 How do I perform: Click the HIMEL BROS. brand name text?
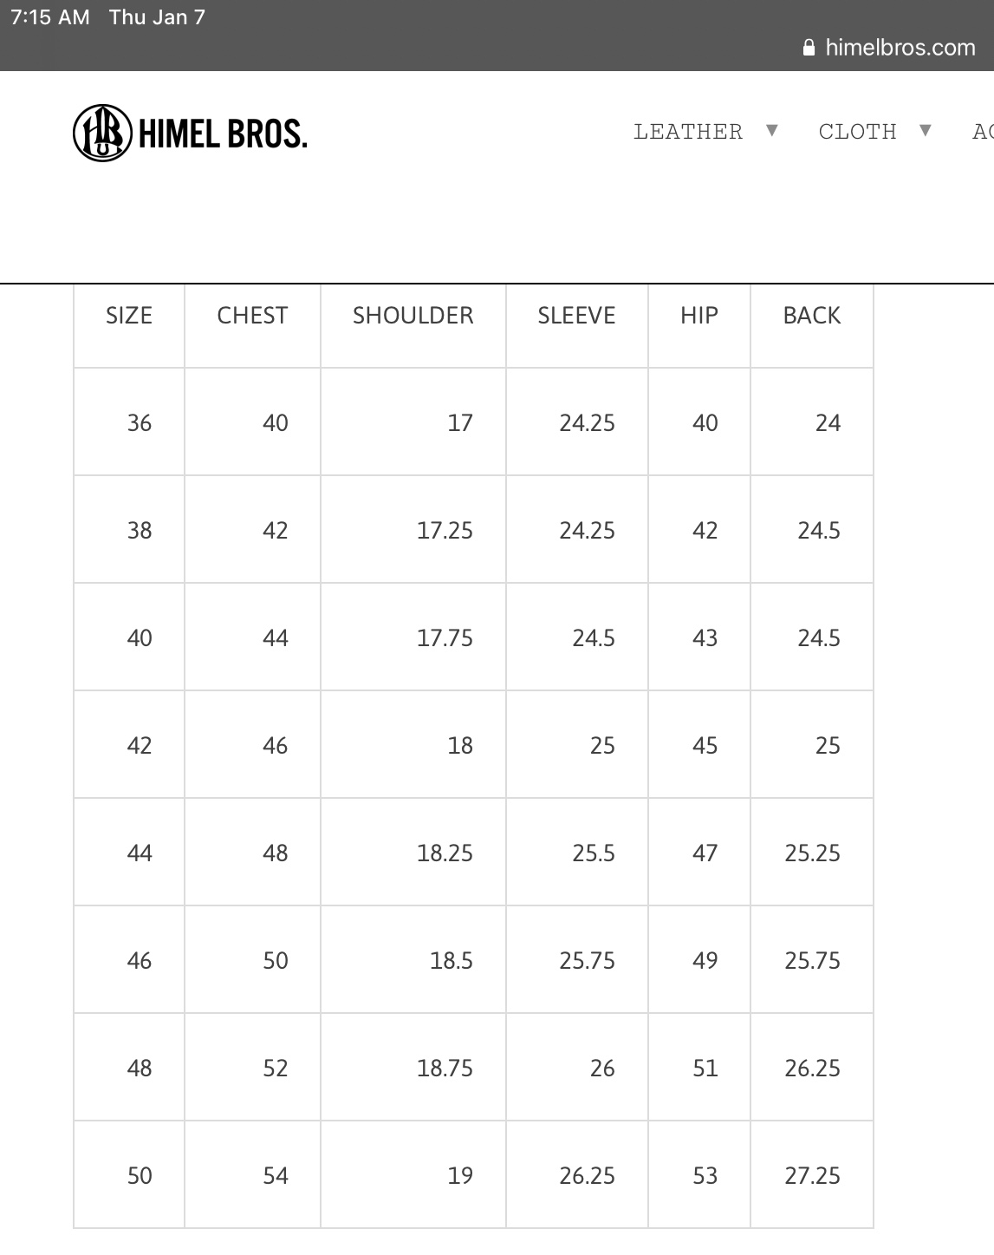[223, 134]
